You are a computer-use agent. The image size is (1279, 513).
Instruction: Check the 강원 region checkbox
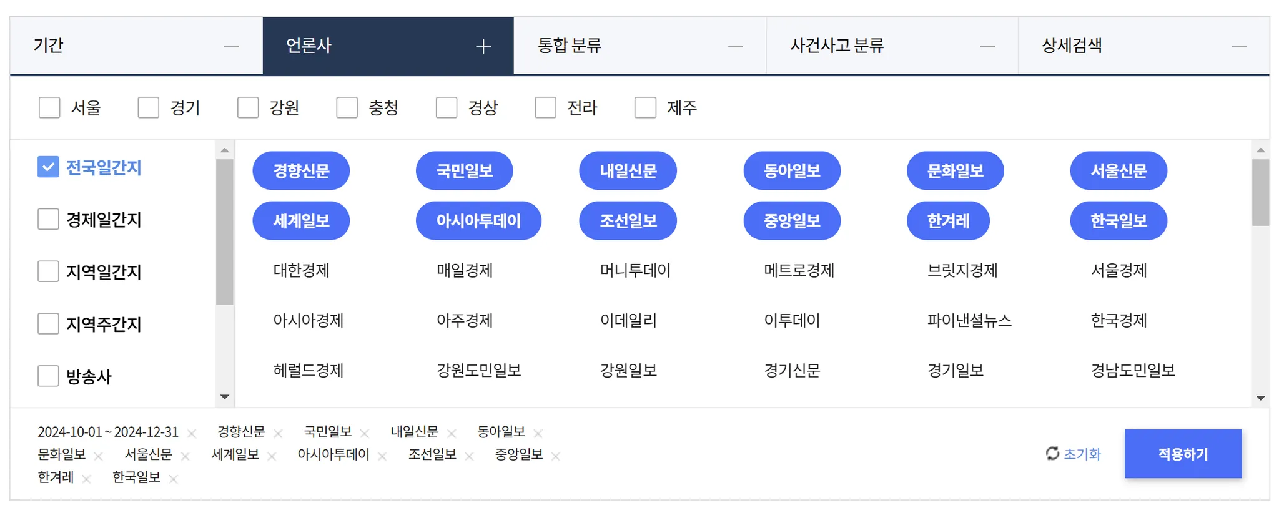pos(248,107)
